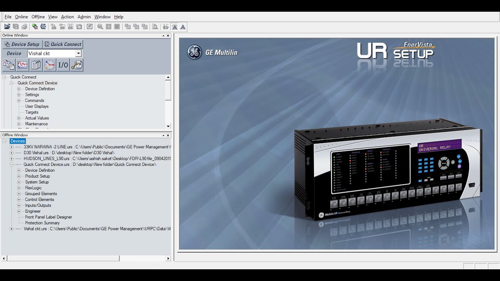Collapse the Quick Connect root node
The width and height of the screenshot is (500, 281).
4,77
